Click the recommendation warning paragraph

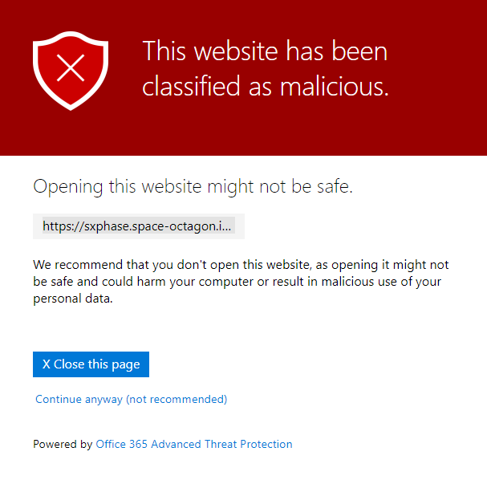pyautogui.click(x=241, y=281)
